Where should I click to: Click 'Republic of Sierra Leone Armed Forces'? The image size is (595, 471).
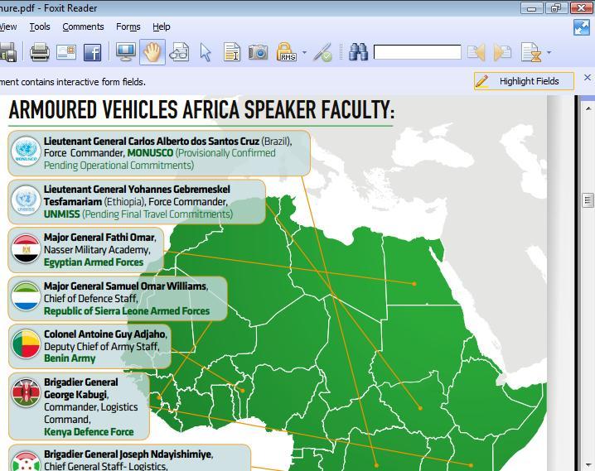pyautogui.click(x=127, y=311)
